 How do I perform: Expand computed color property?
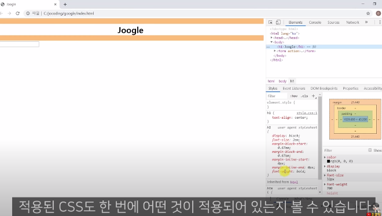click(325, 158)
